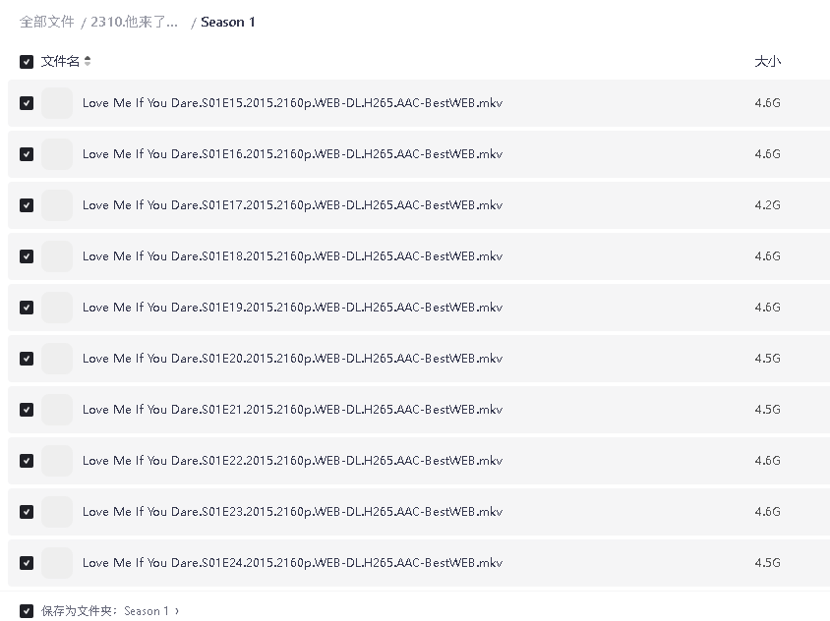This screenshot has height=621, width=830.
Task: Toggle the select-all checkbox in header
Action: tap(27, 62)
